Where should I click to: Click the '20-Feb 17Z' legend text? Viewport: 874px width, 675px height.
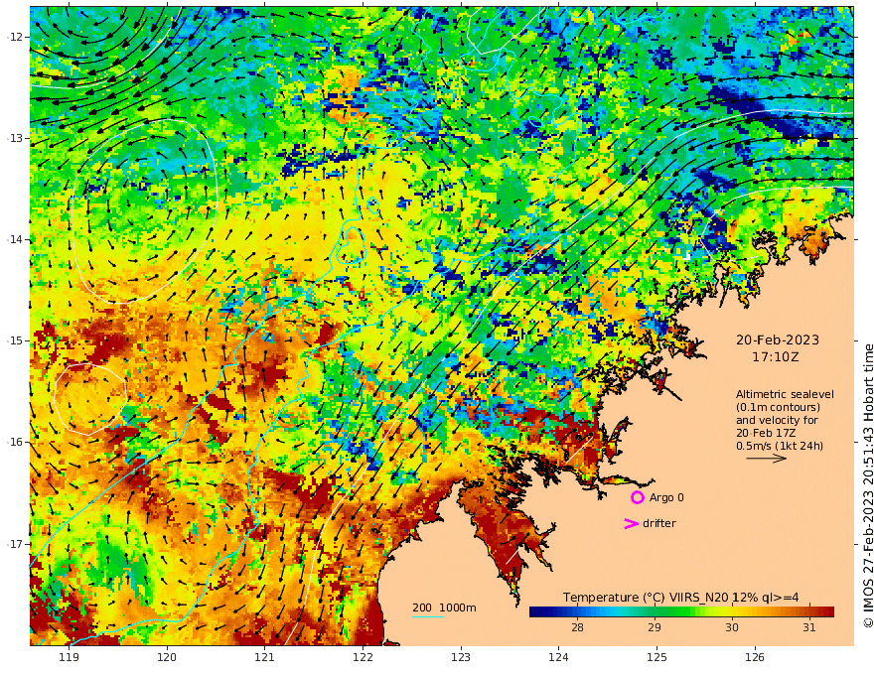pyautogui.click(x=766, y=433)
